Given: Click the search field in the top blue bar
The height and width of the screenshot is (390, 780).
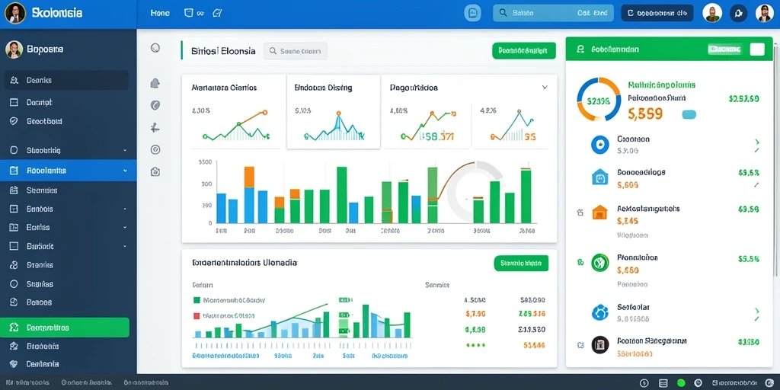Looking at the screenshot, I should (553, 14).
